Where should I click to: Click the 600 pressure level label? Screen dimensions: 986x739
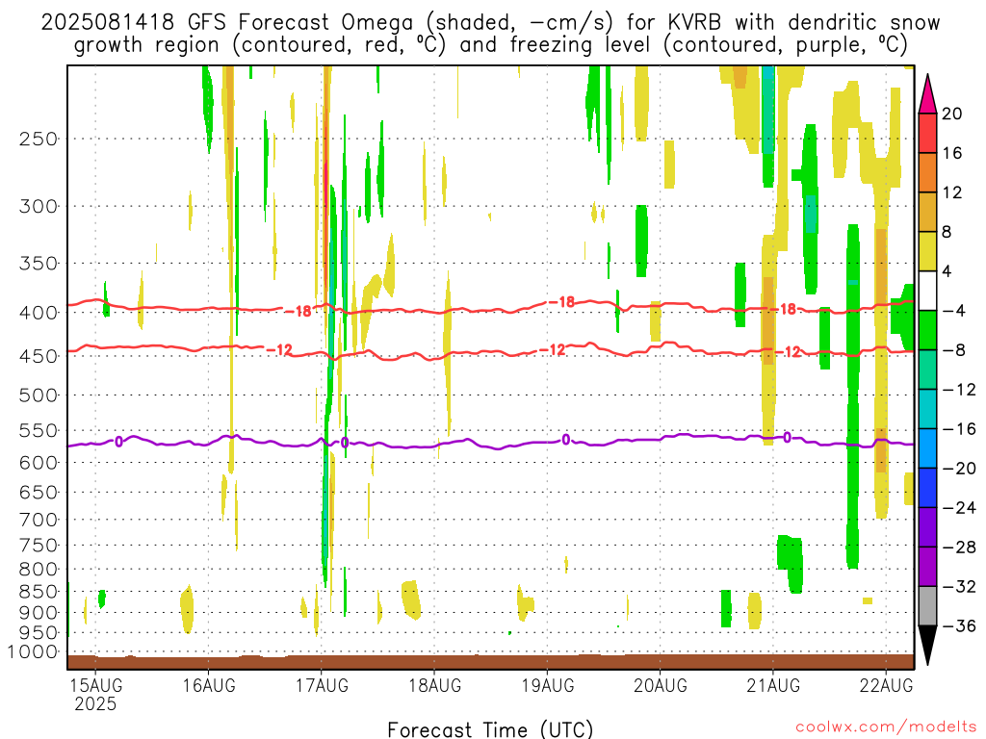(x=39, y=463)
